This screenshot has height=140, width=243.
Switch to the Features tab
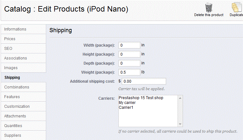[12, 97]
